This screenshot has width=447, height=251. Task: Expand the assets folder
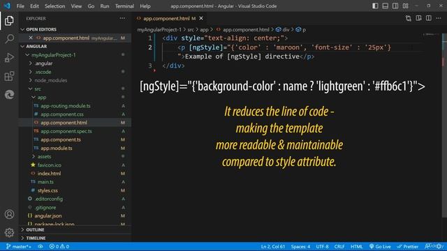point(44,156)
